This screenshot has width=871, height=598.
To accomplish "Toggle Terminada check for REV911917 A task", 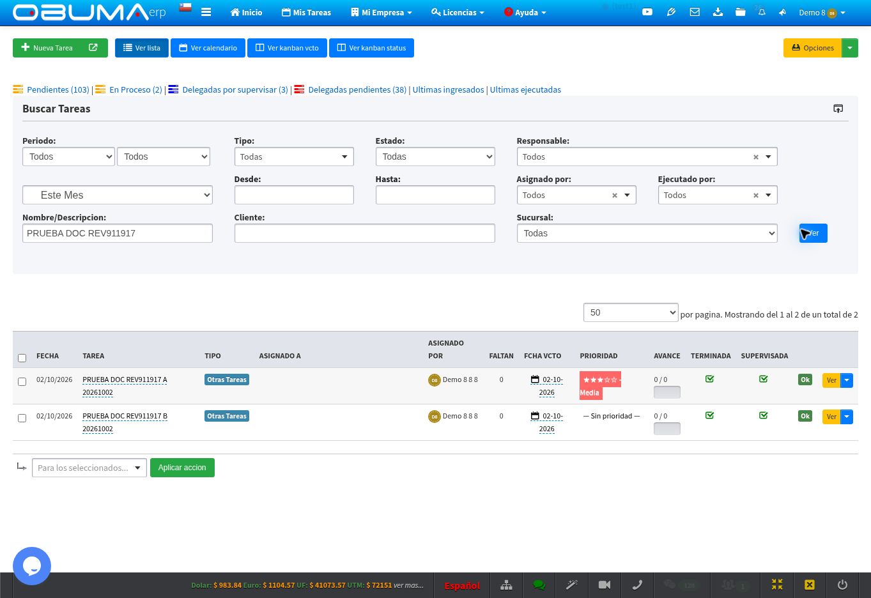I will pyautogui.click(x=709, y=379).
